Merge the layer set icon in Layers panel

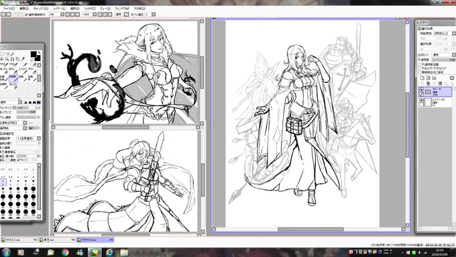428,83
